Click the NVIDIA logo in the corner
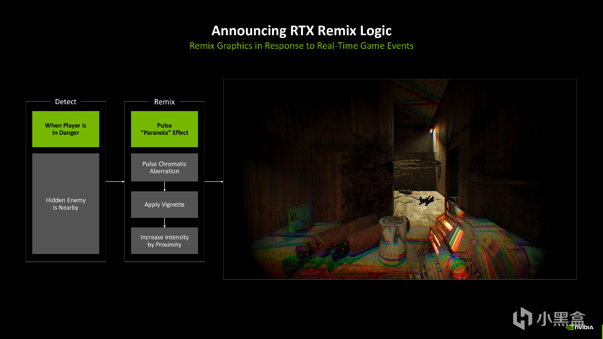 579,327
